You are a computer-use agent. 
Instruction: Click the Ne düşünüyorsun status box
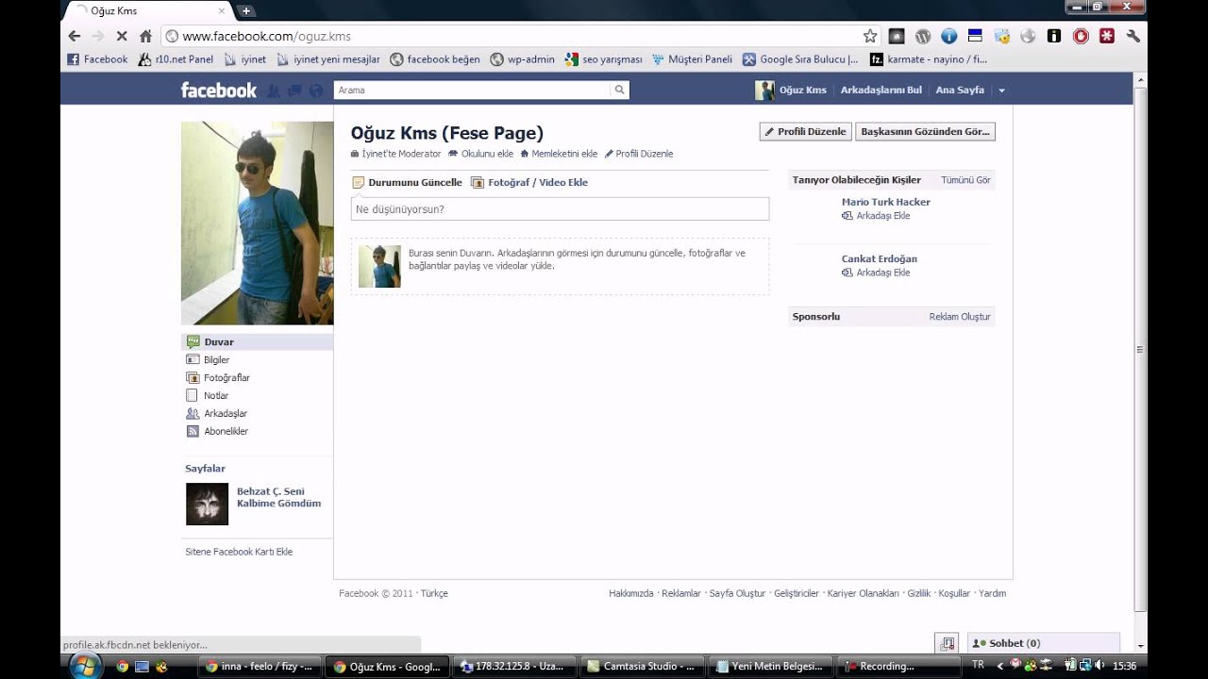click(560, 208)
